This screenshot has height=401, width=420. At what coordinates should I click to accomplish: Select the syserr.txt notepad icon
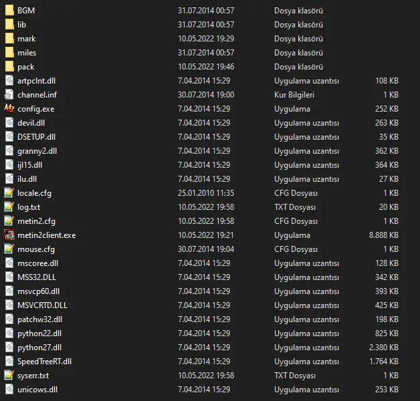coord(9,376)
